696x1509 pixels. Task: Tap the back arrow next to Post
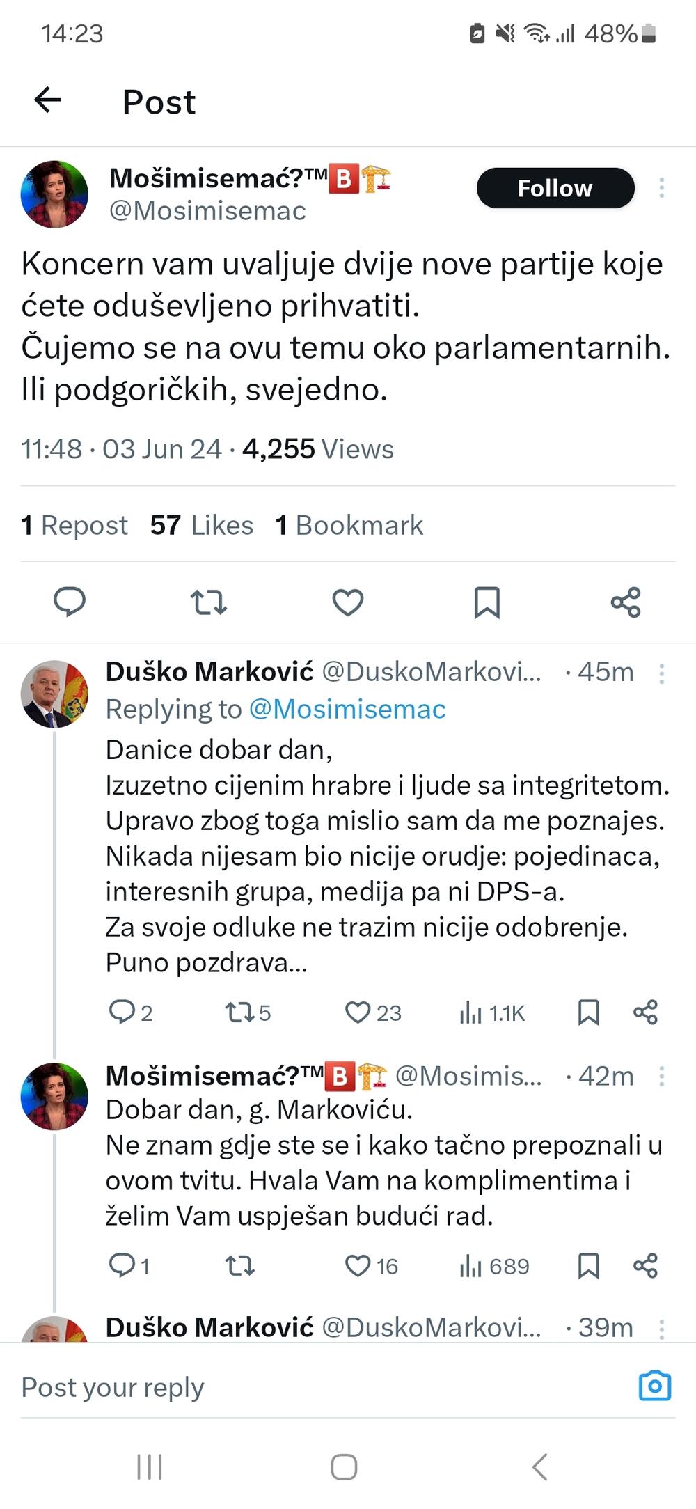(x=48, y=100)
